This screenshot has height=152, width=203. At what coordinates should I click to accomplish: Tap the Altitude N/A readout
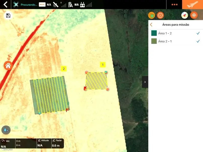tap(44, 143)
